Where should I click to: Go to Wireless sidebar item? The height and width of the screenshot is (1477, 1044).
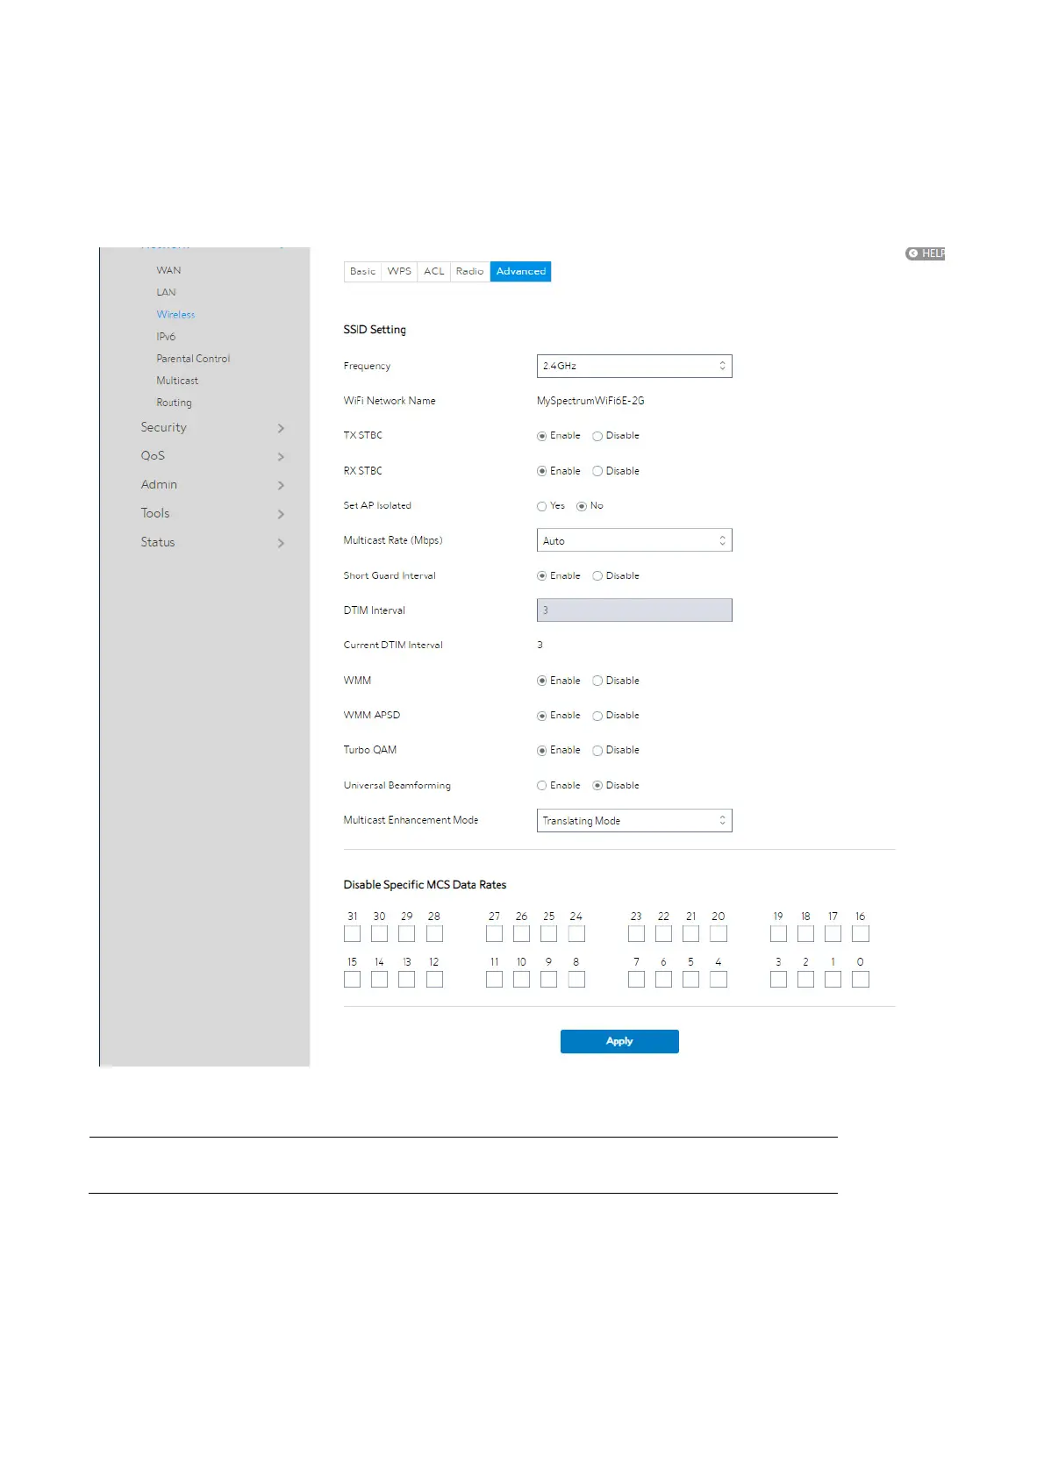(175, 314)
